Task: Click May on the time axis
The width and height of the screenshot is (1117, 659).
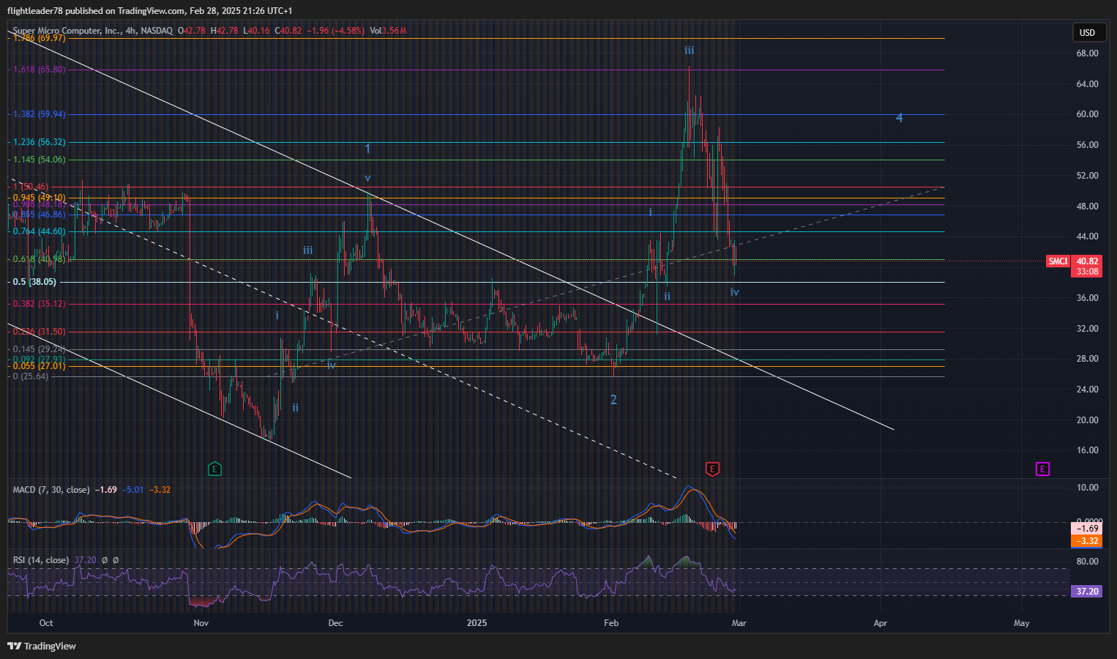Action: click(x=1021, y=623)
